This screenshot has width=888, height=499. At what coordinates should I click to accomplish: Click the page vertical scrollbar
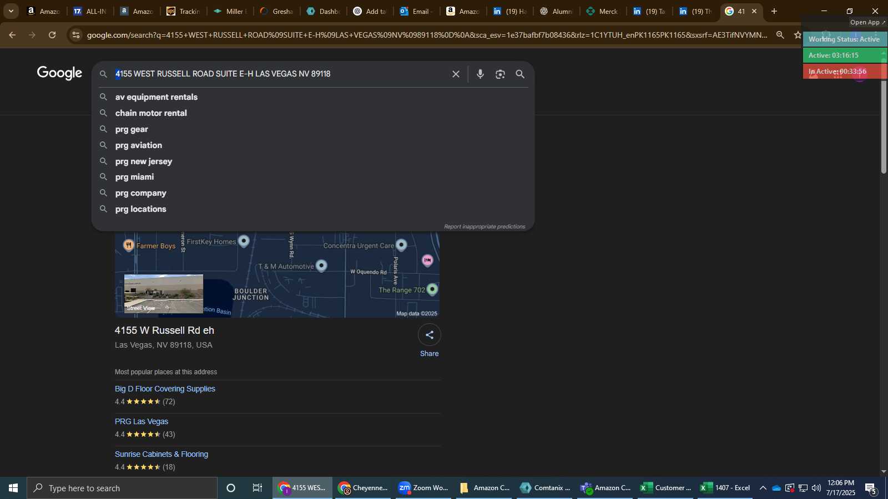[x=884, y=126]
